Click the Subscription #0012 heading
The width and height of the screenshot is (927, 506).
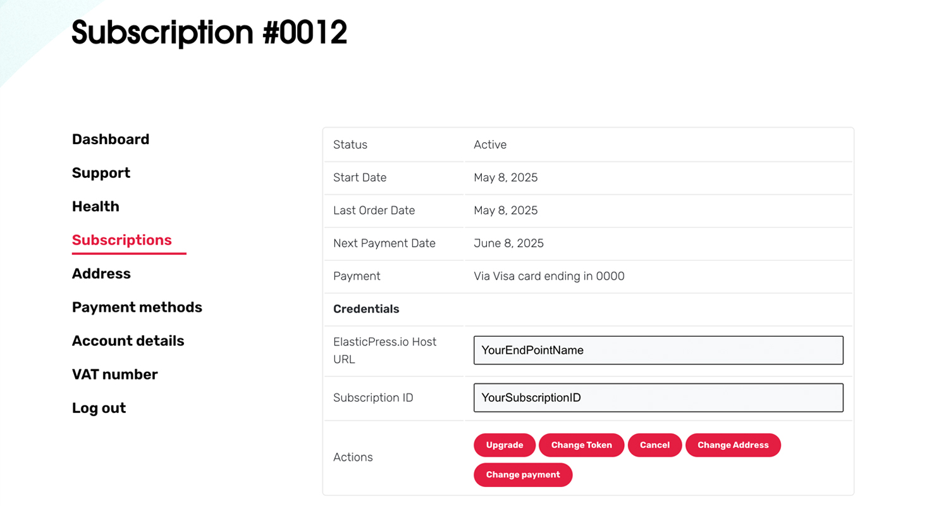click(x=209, y=32)
